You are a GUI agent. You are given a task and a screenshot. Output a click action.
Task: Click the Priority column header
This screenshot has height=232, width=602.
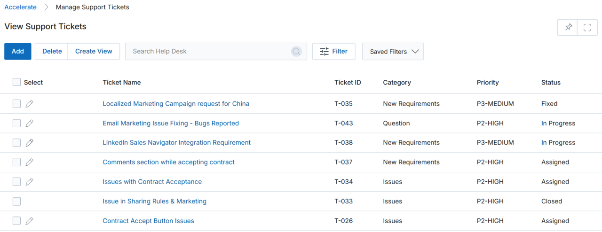tap(488, 83)
